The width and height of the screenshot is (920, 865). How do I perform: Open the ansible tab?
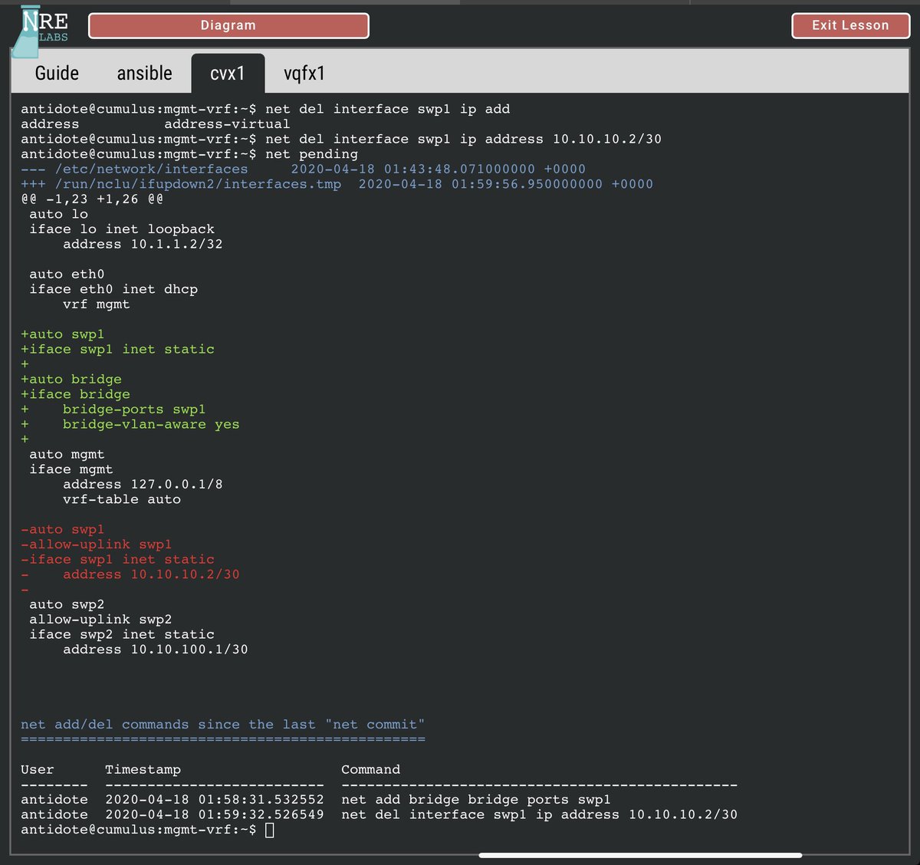[x=144, y=73]
